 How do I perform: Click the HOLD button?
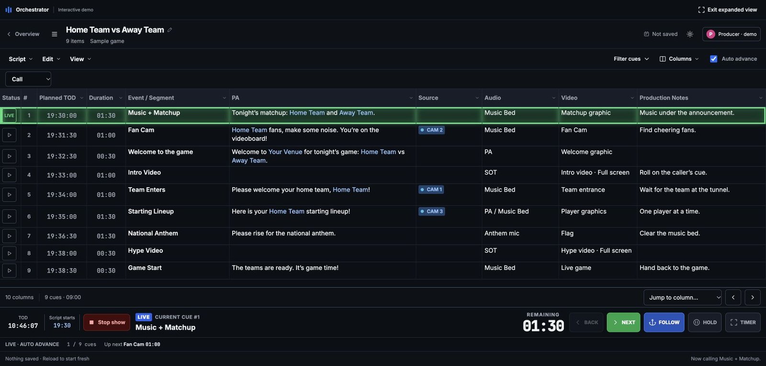coord(705,323)
